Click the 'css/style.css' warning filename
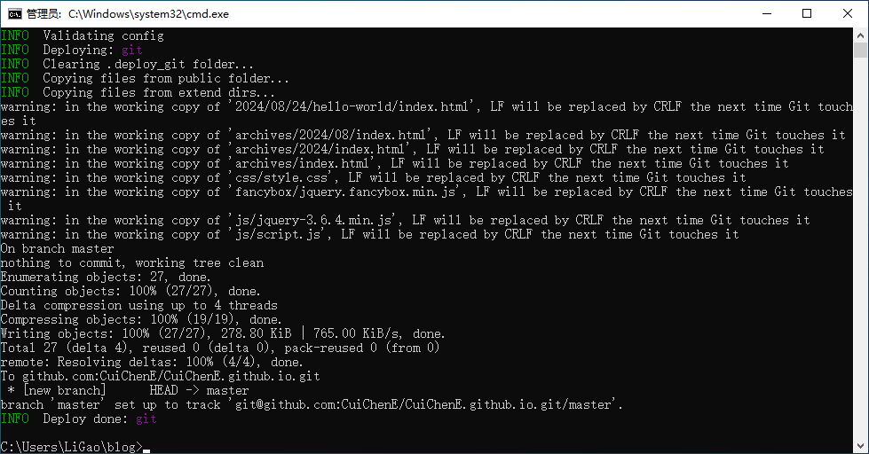869x454 pixels. coord(281,177)
